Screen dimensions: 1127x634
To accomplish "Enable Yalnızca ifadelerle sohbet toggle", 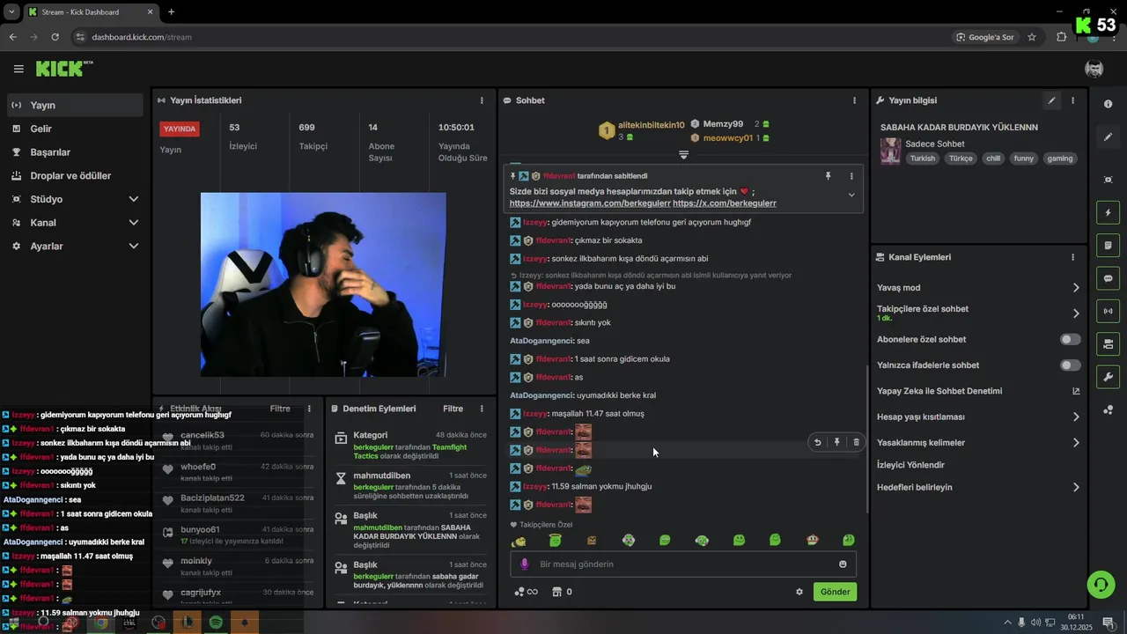I will 1071,365.
